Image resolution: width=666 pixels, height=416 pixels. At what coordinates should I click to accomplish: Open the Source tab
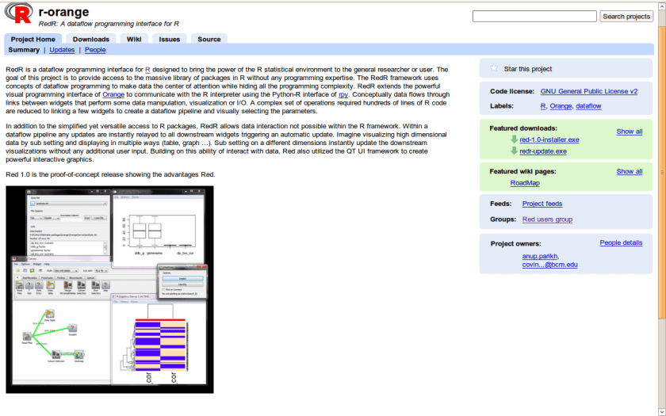pyautogui.click(x=209, y=39)
